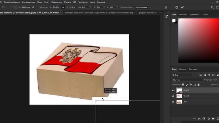The height and width of the screenshot is (123, 219).
Task: Open the 3D menu
Action: (x=75, y=2)
